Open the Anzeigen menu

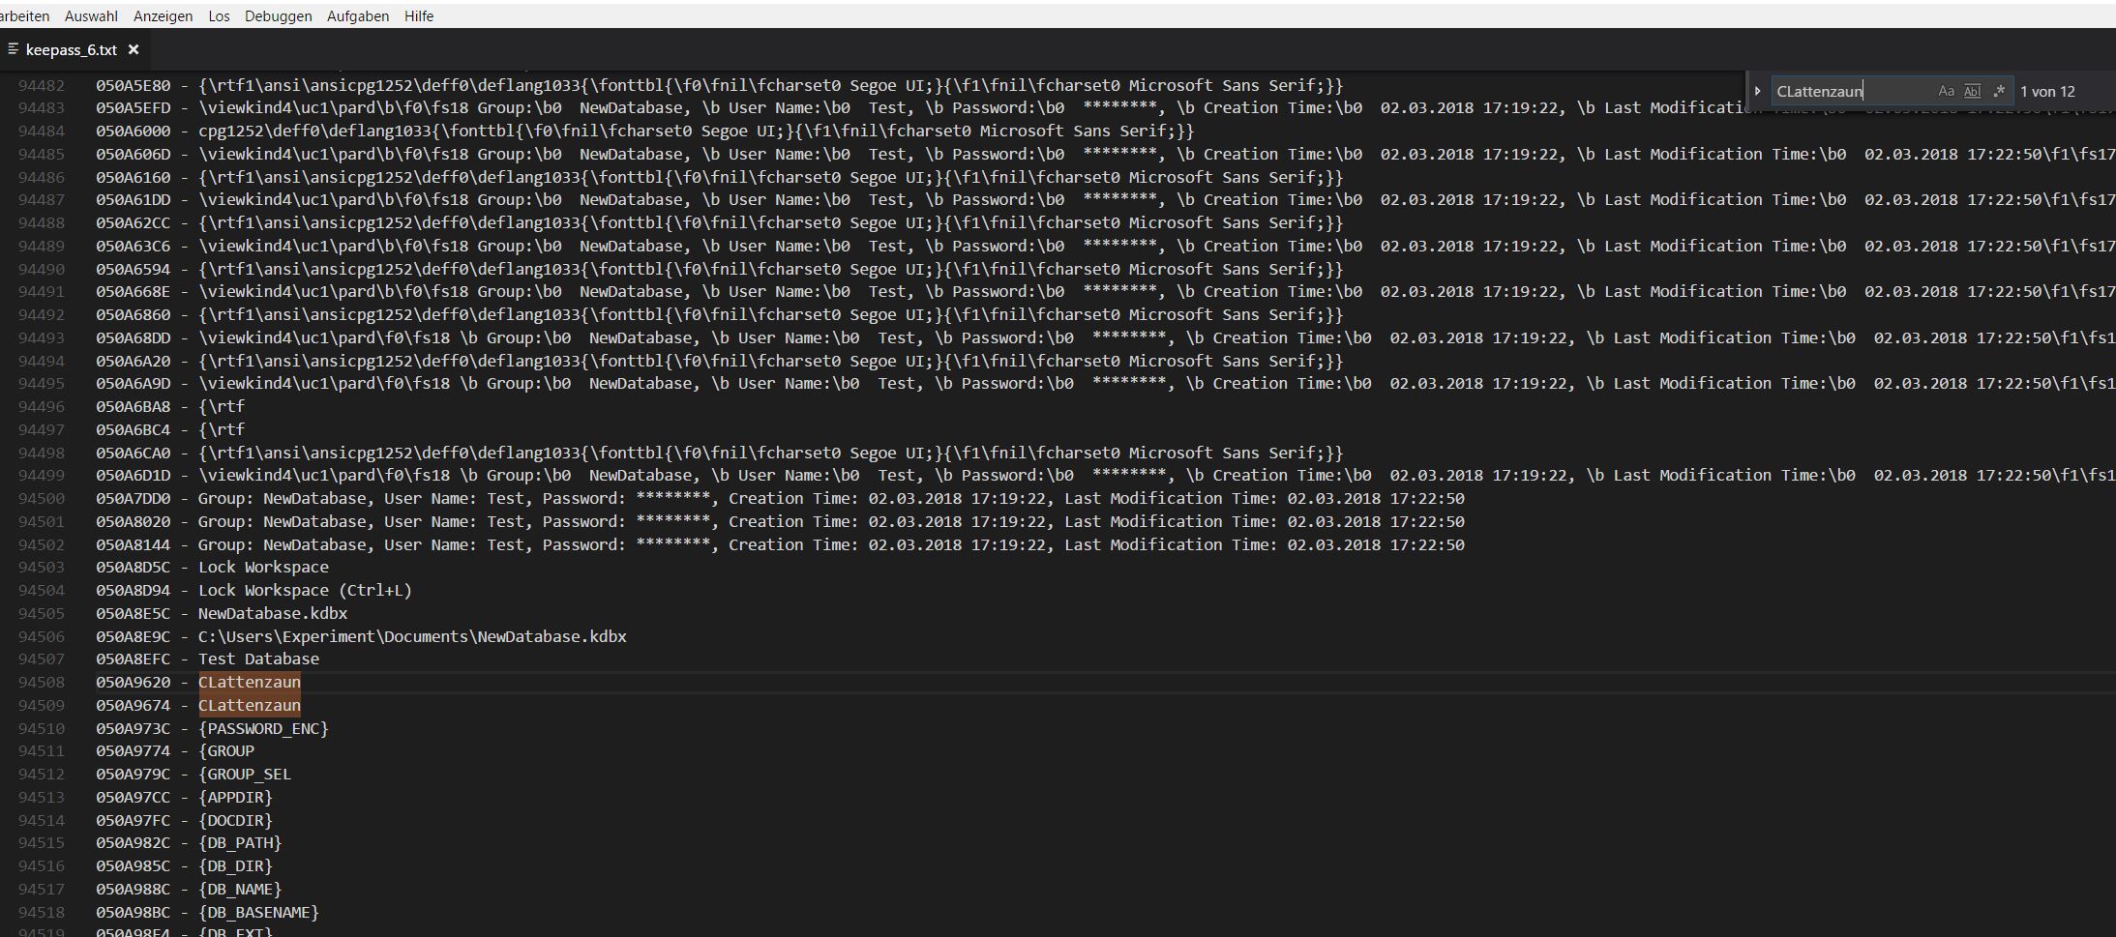click(x=163, y=16)
